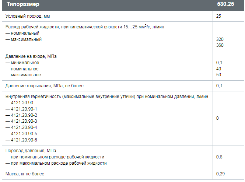Click the Расход рабочей жидкости description text
The height and width of the screenshot is (182, 245).
(85, 27)
